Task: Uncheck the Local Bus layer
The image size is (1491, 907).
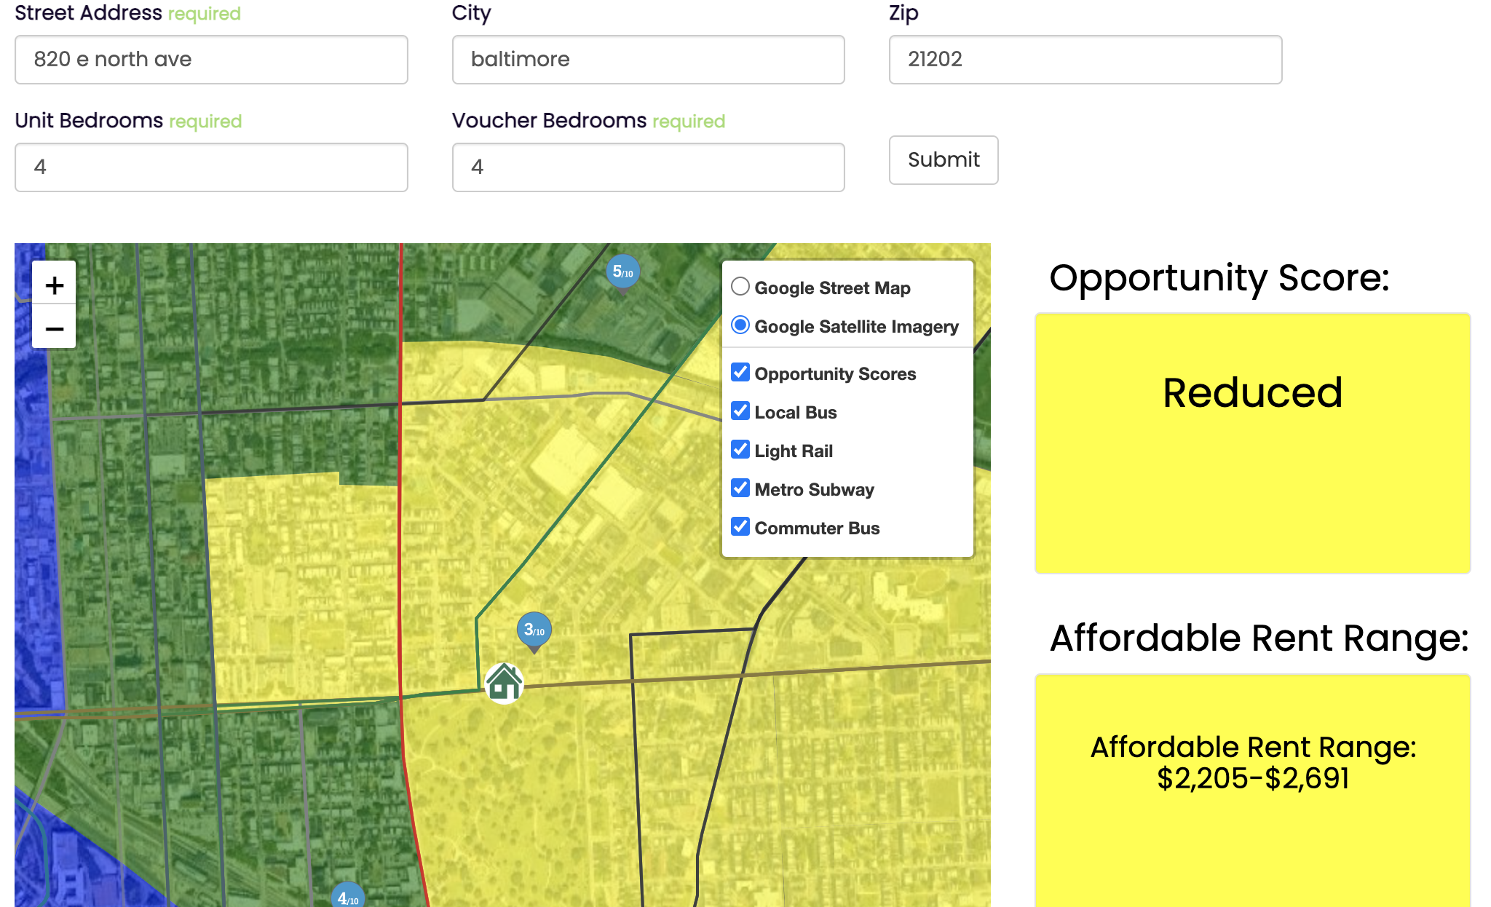Action: coord(740,411)
